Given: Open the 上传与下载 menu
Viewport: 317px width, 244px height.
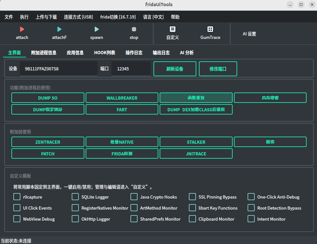Looking at the screenshot, I should point(46,17).
